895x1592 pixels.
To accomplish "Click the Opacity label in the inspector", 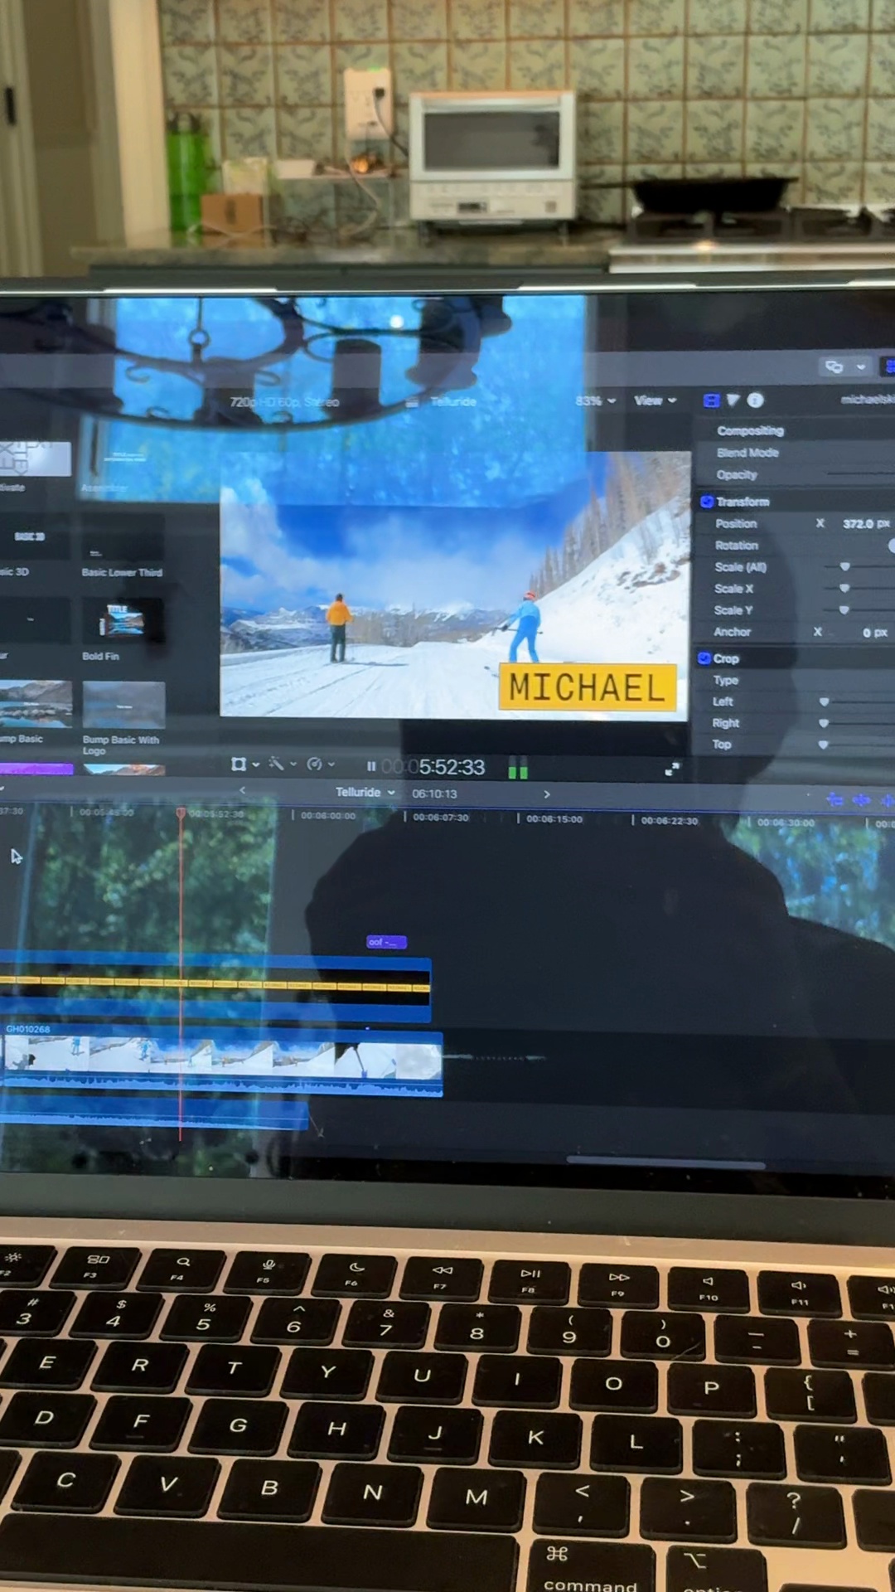I will (737, 475).
